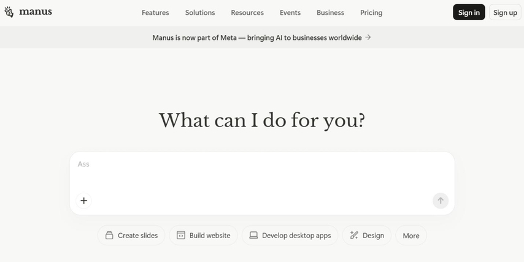Click the code window icon in Build website
Screen dimensions: 524x262
[x=181, y=235]
